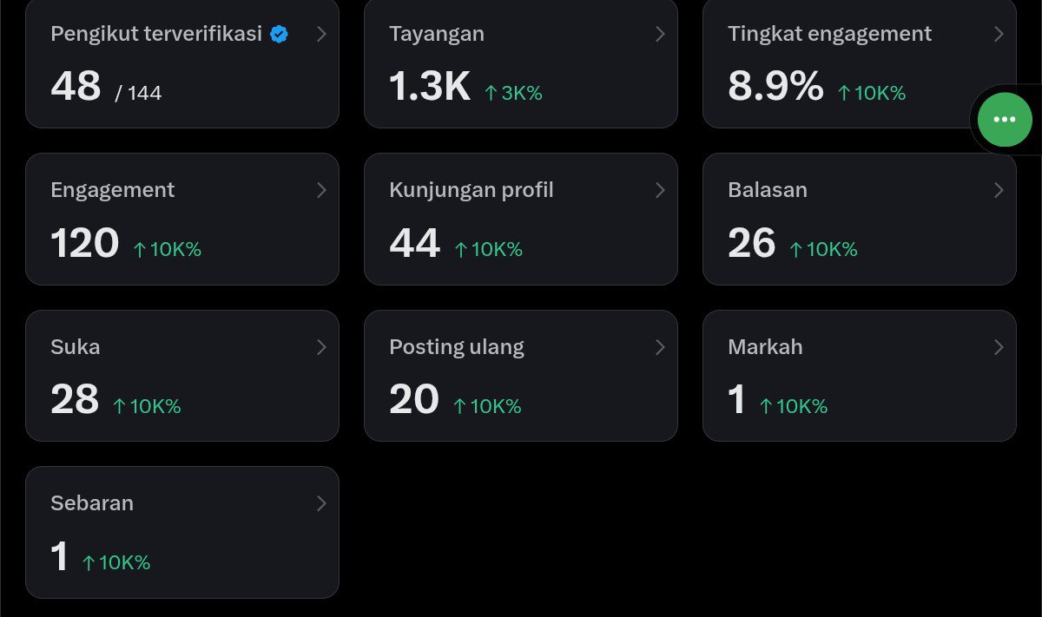Click chevron on Posting ulang card
1042x617 pixels.
[660, 347]
